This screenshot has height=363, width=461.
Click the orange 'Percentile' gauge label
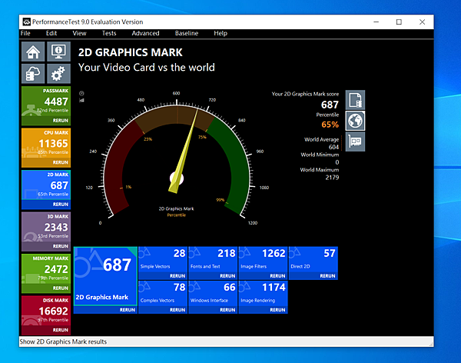click(x=177, y=215)
